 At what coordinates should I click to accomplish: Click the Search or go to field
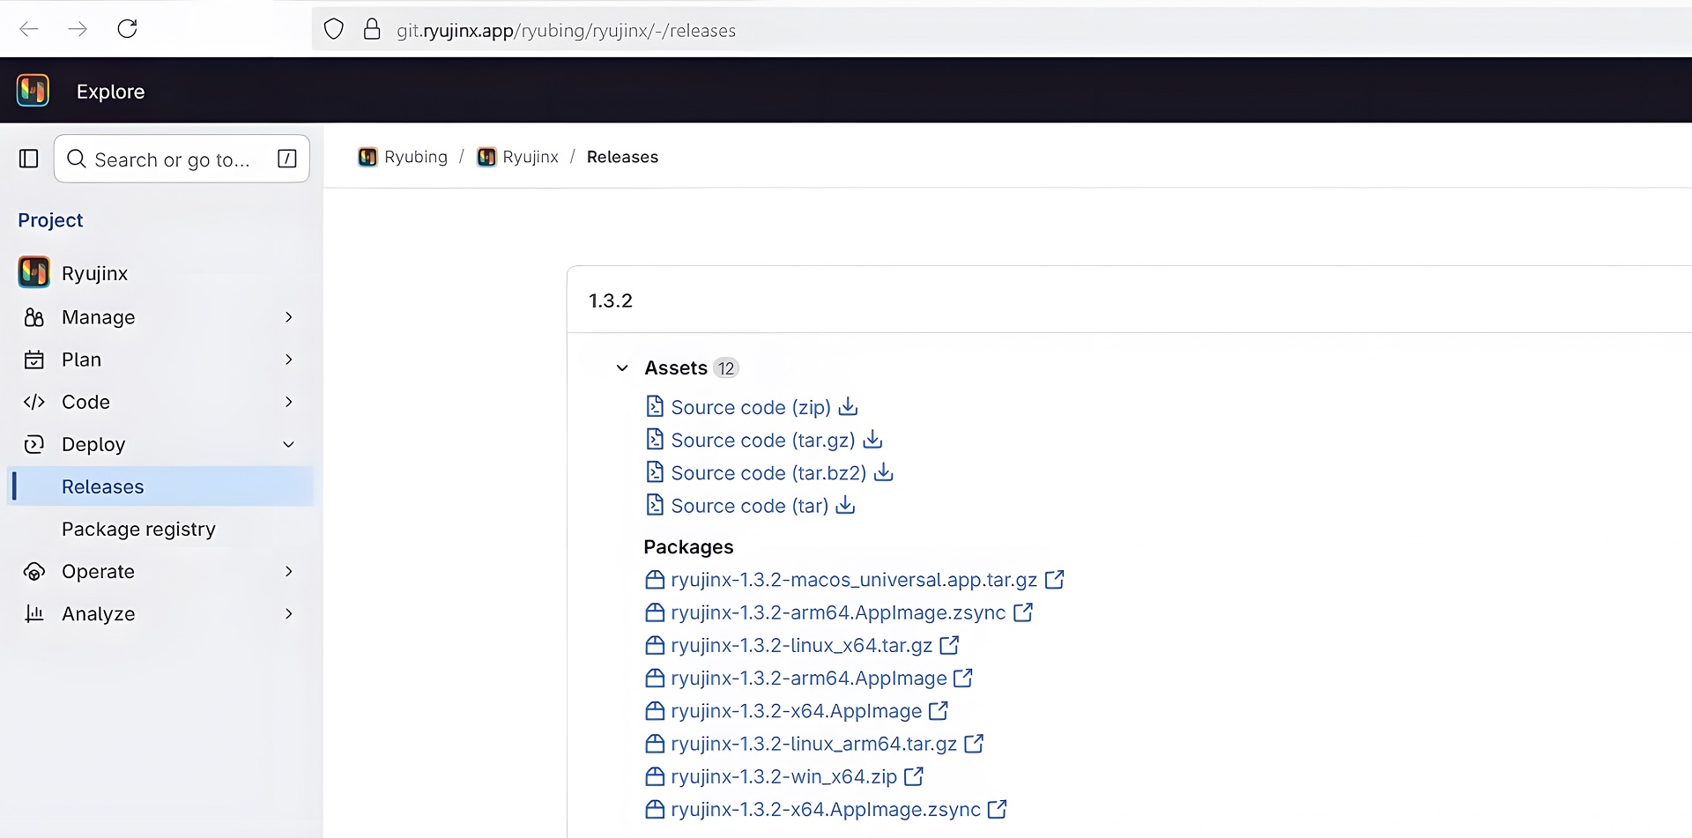[x=182, y=159]
